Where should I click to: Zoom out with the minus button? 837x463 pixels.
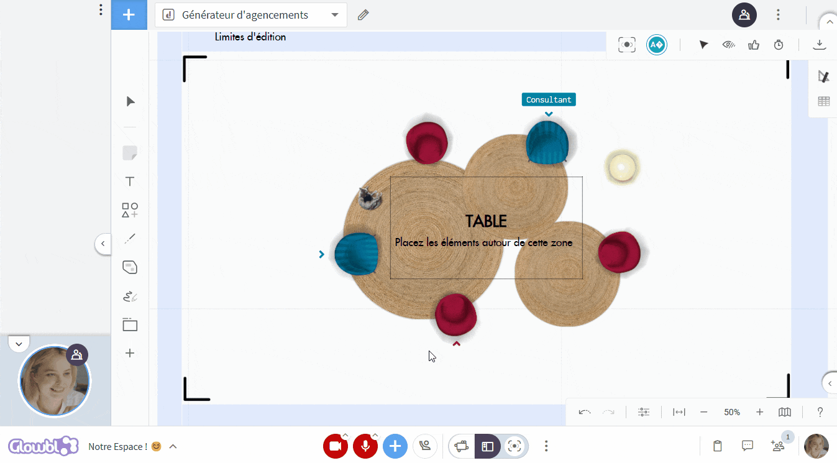(x=704, y=412)
